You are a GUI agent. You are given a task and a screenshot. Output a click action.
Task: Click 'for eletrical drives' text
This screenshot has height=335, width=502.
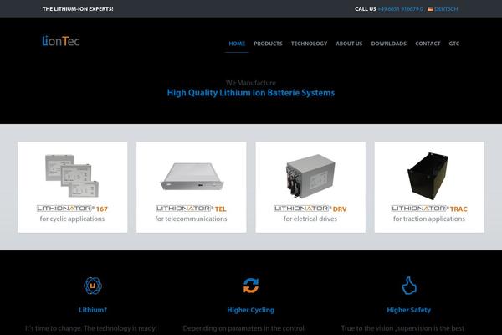310,219
